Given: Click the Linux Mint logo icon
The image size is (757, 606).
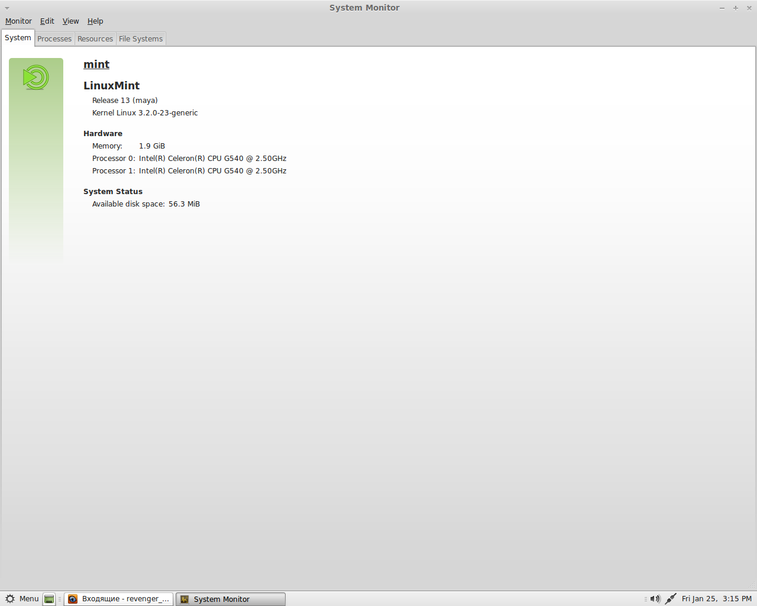Looking at the screenshot, I should pyautogui.click(x=36, y=78).
